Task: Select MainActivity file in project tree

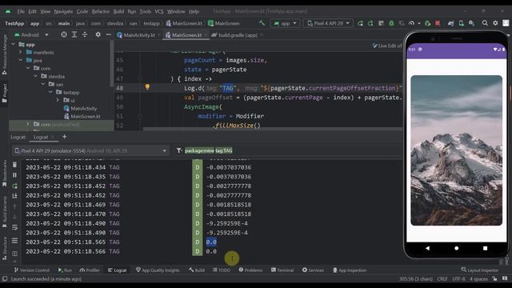Action: 80,108
